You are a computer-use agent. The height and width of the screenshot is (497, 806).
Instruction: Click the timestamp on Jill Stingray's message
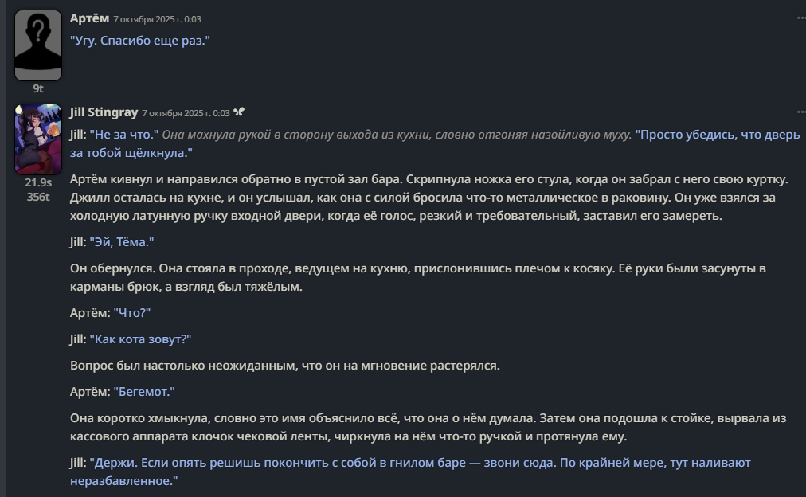(x=186, y=113)
